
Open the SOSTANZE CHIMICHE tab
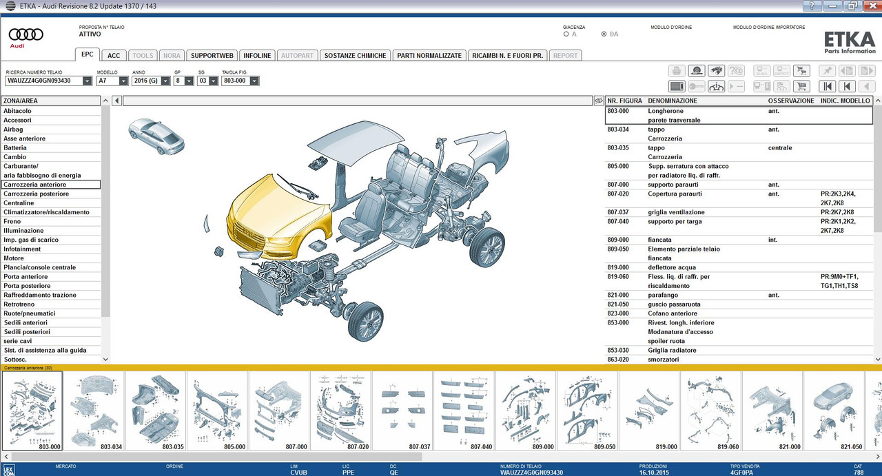click(355, 55)
